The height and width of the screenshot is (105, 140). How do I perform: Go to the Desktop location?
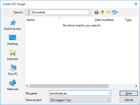click(x=13, y=40)
